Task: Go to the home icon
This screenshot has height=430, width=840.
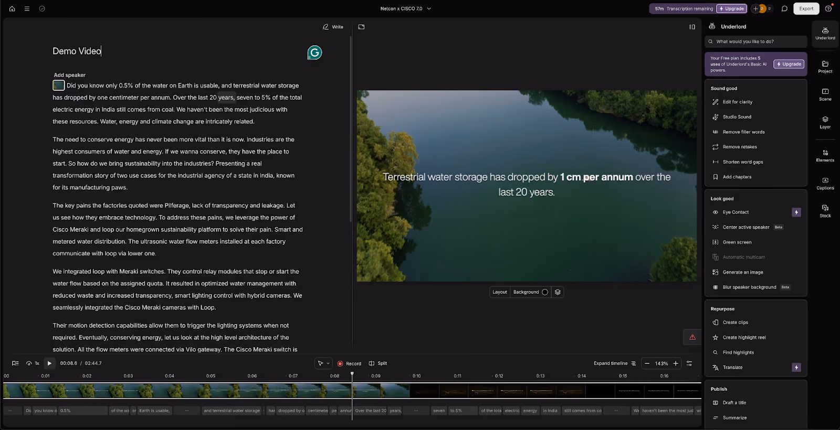Action: coord(12,8)
